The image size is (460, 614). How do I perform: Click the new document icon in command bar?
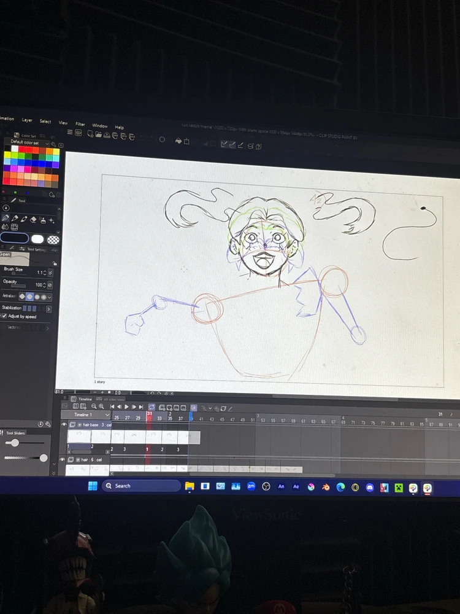click(90, 134)
